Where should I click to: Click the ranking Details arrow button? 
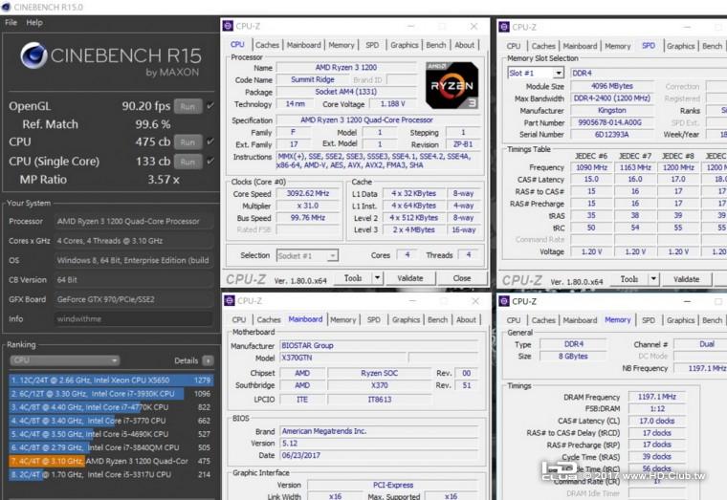pyautogui.click(x=209, y=360)
